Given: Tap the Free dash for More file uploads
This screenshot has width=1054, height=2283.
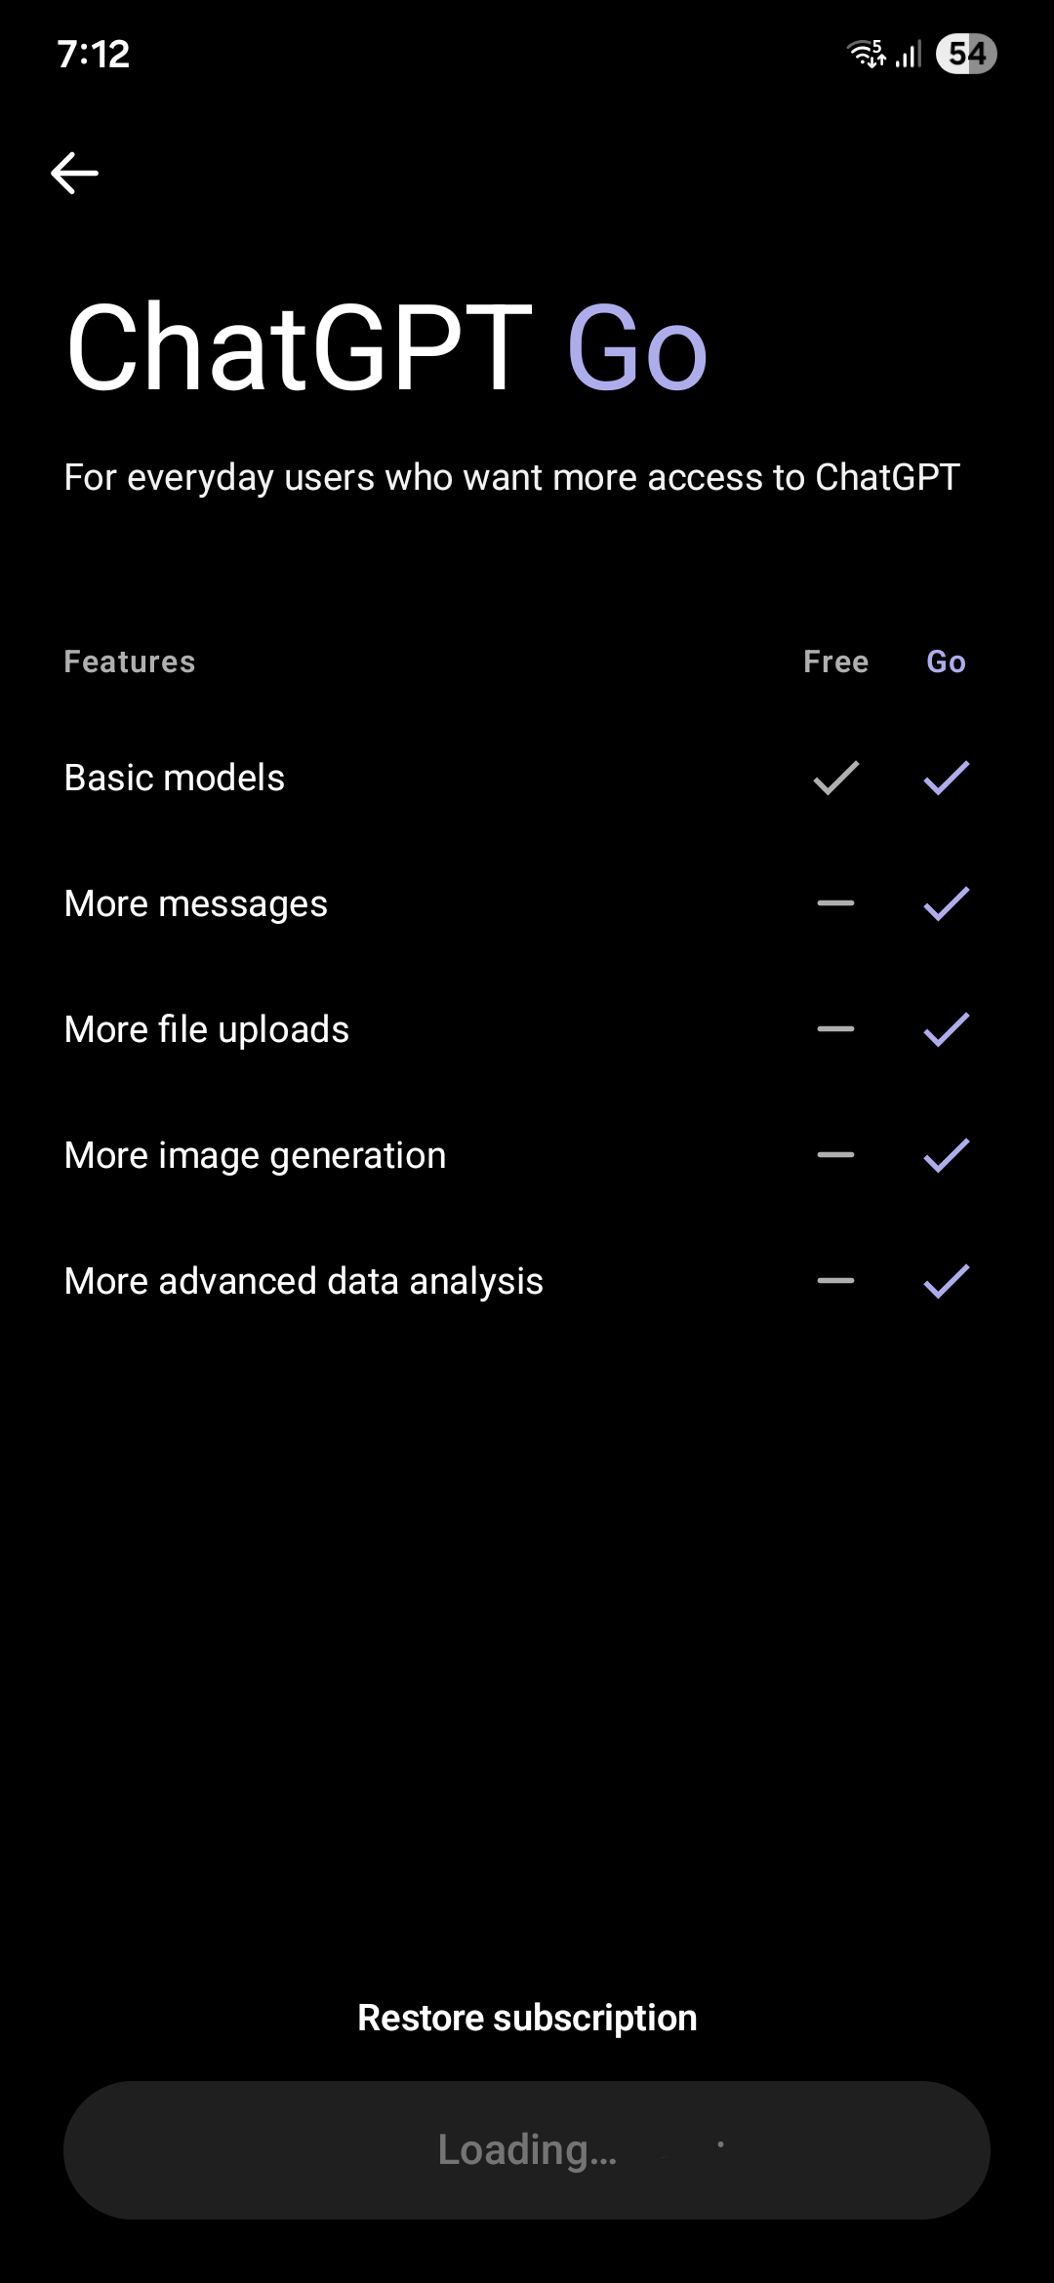Looking at the screenshot, I should coord(835,1029).
